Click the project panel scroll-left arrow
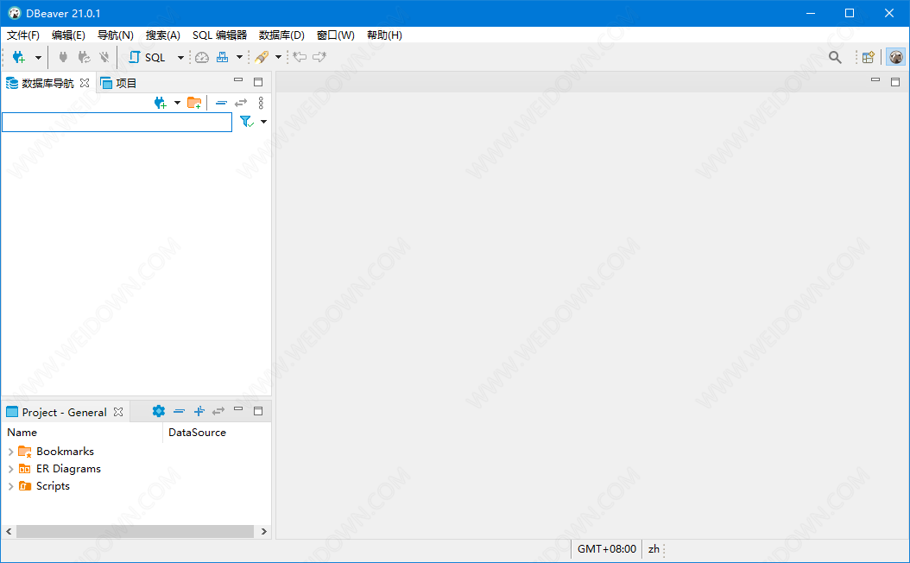910x563 pixels. click(9, 532)
